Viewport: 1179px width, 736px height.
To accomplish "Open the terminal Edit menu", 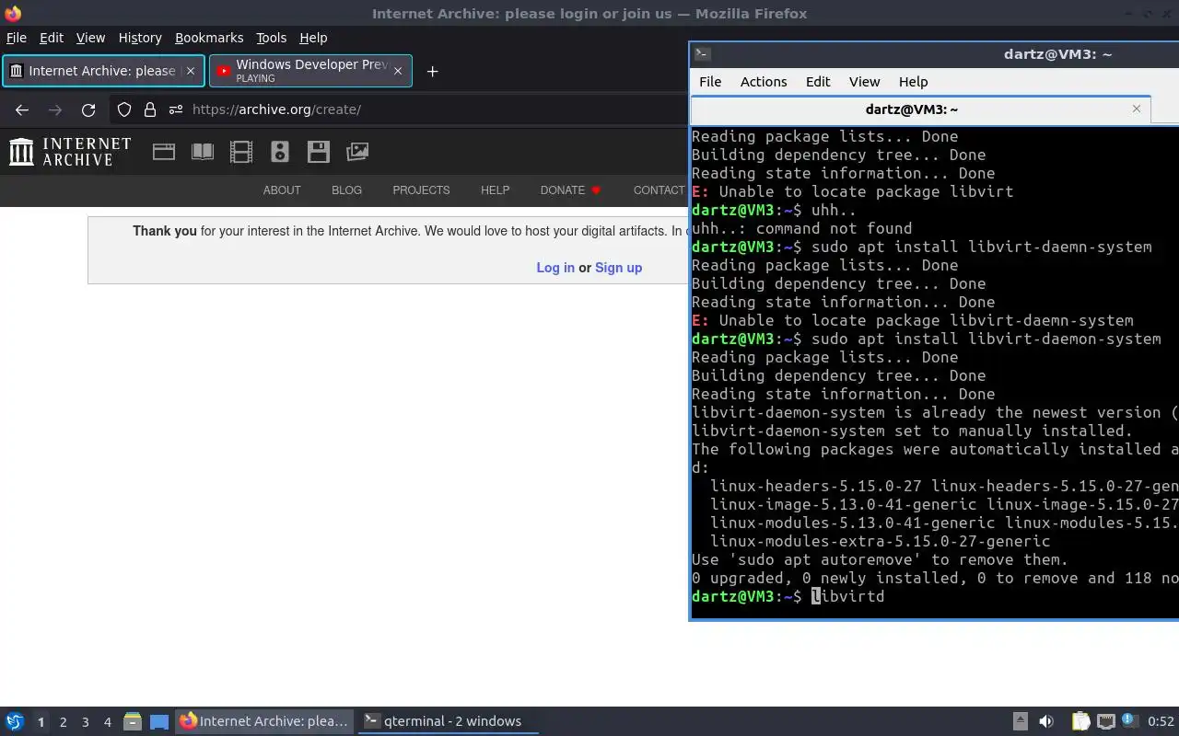I will 818,82.
